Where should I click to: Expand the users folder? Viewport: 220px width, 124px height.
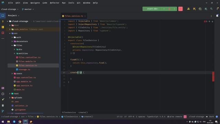tap(12, 73)
